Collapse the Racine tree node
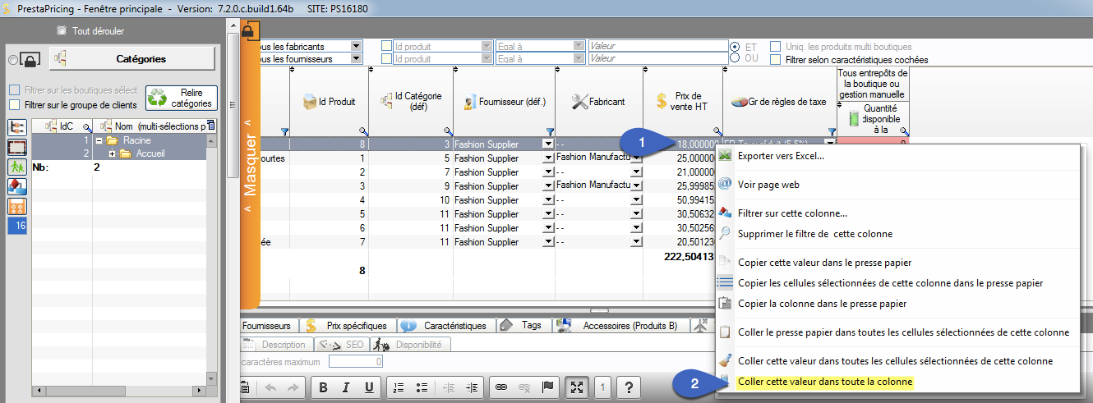This screenshot has width=1093, height=403. click(x=99, y=141)
